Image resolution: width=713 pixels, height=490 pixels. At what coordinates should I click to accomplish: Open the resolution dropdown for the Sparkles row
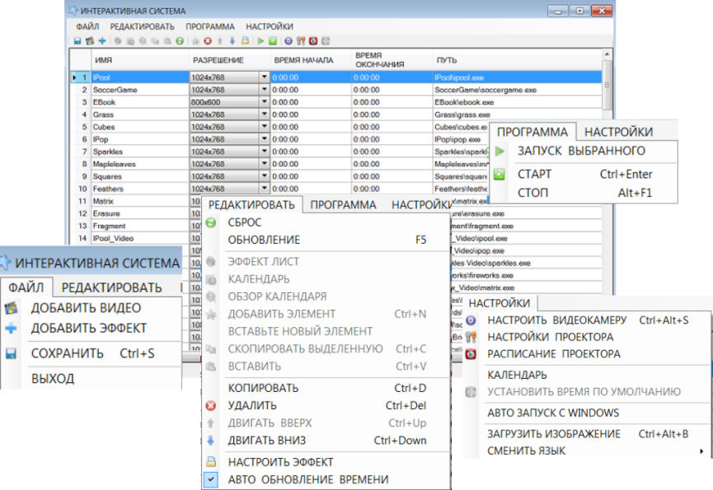(x=265, y=152)
